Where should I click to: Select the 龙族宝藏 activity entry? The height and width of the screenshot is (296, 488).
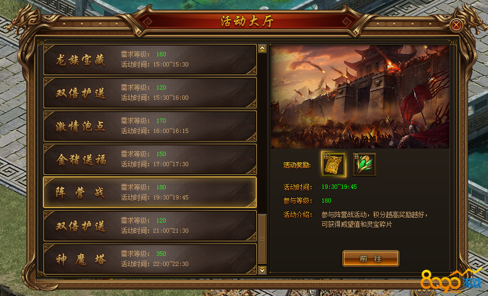point(150,60)
